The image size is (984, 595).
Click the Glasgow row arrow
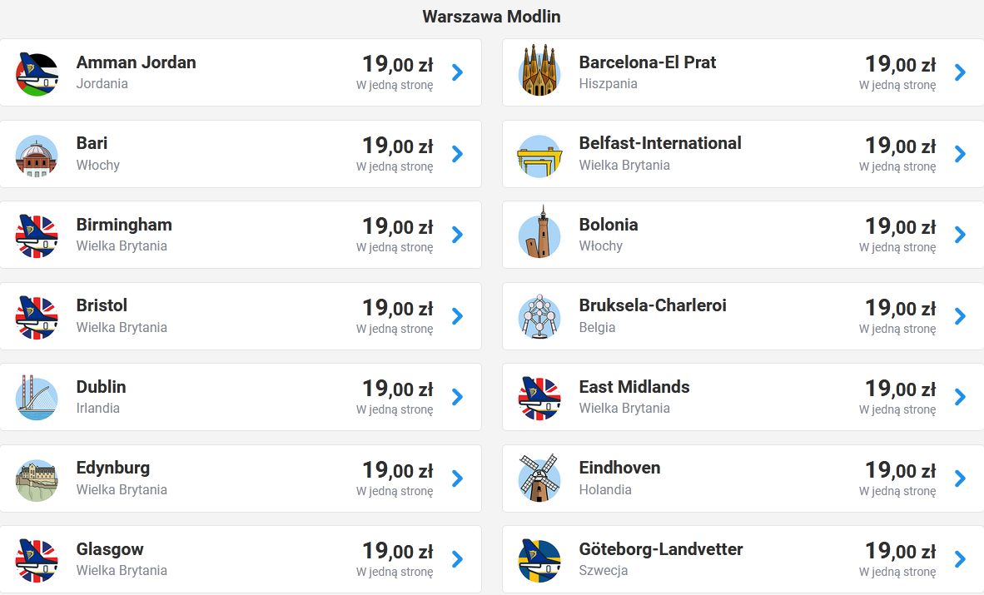(458, 559)
